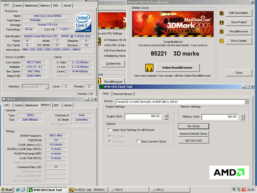Click the DRAM Frequency value 608.1 MHz

(x=56, y=135)
